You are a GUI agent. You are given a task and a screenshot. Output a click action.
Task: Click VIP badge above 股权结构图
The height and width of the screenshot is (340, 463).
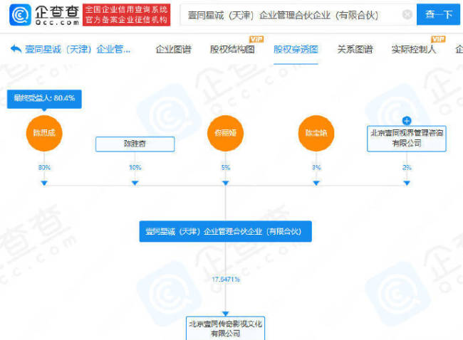click(256, 39)
